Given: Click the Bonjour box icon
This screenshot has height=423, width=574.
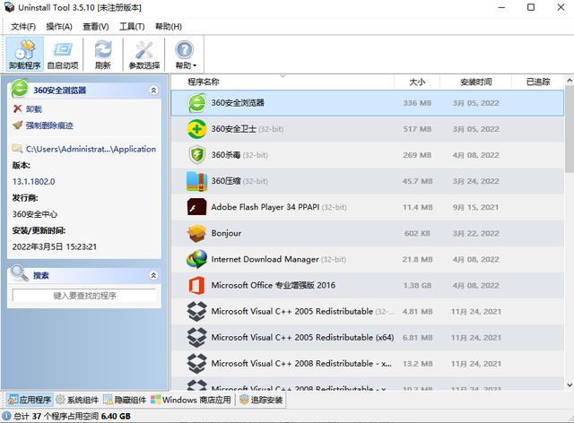Looking at the screenshot, I should click(197, 233).
